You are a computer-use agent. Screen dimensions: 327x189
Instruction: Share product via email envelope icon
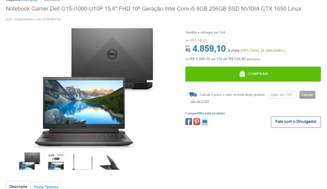205,121
